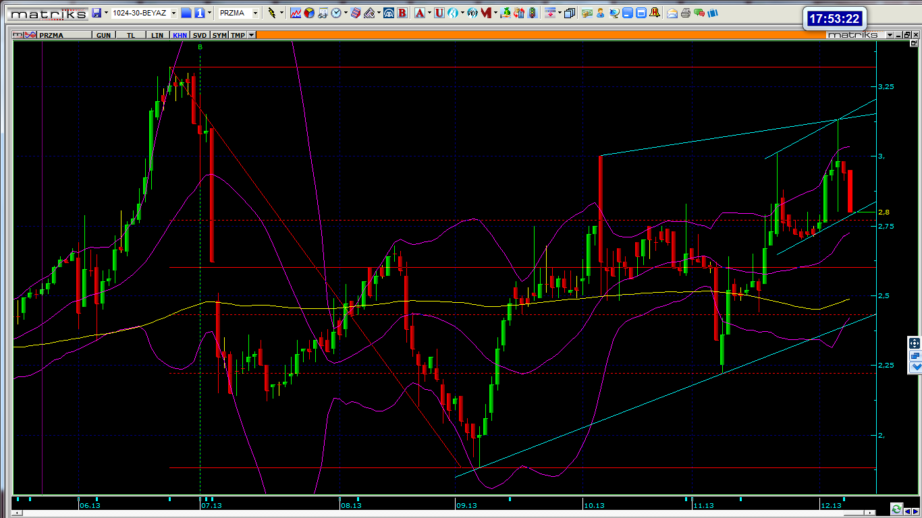Toggle the KHN chart option
This screenshot has height=518, width=922.
[x=180, y=35]
